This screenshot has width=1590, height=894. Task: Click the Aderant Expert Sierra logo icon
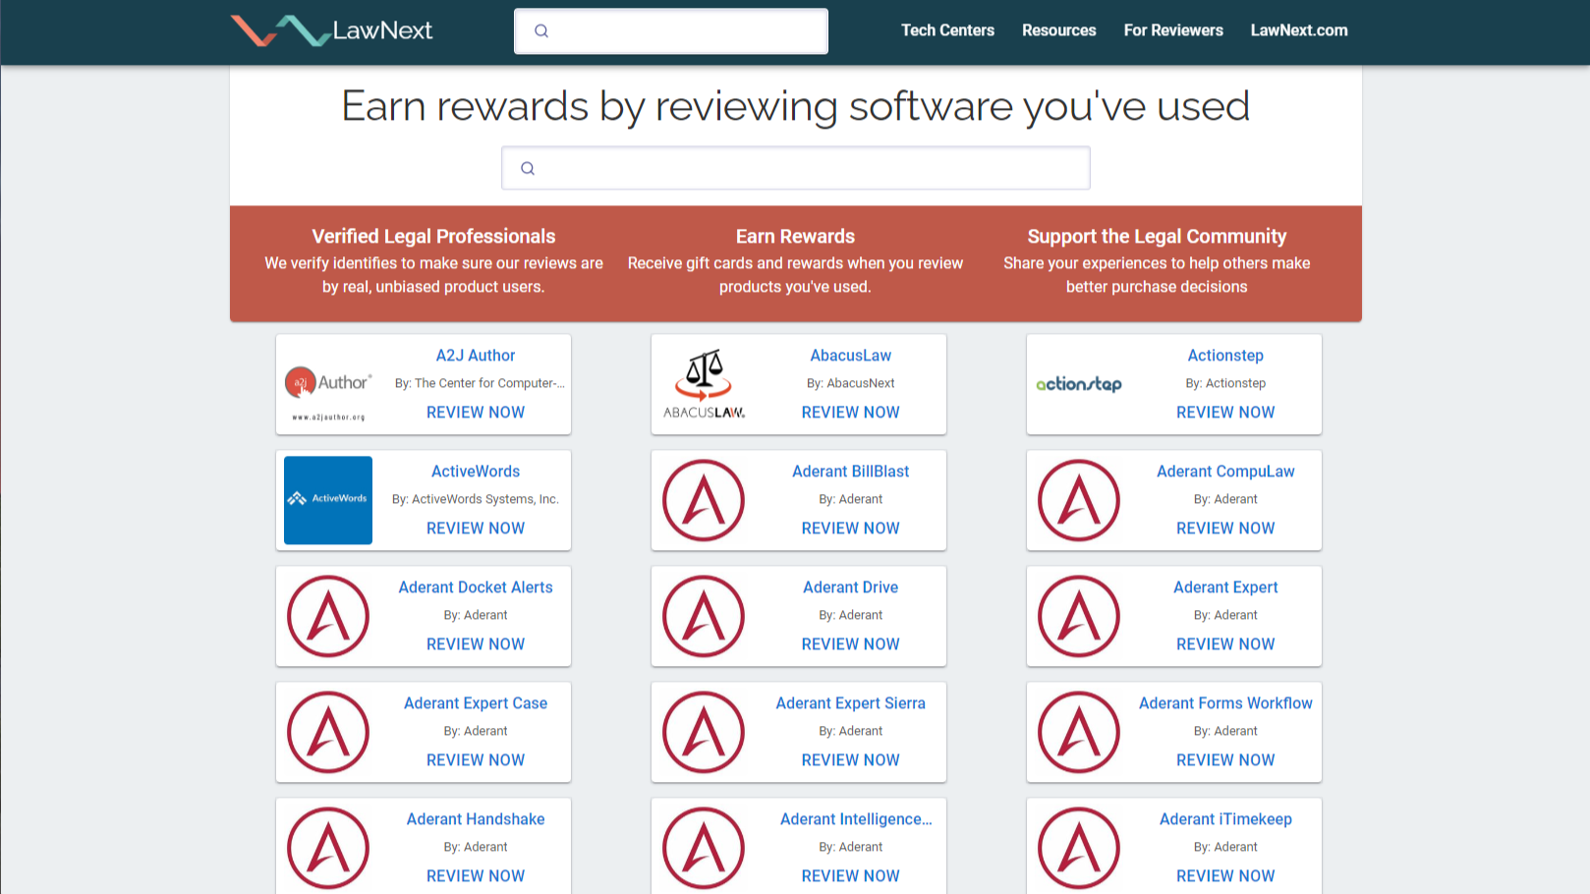(704, 732)
